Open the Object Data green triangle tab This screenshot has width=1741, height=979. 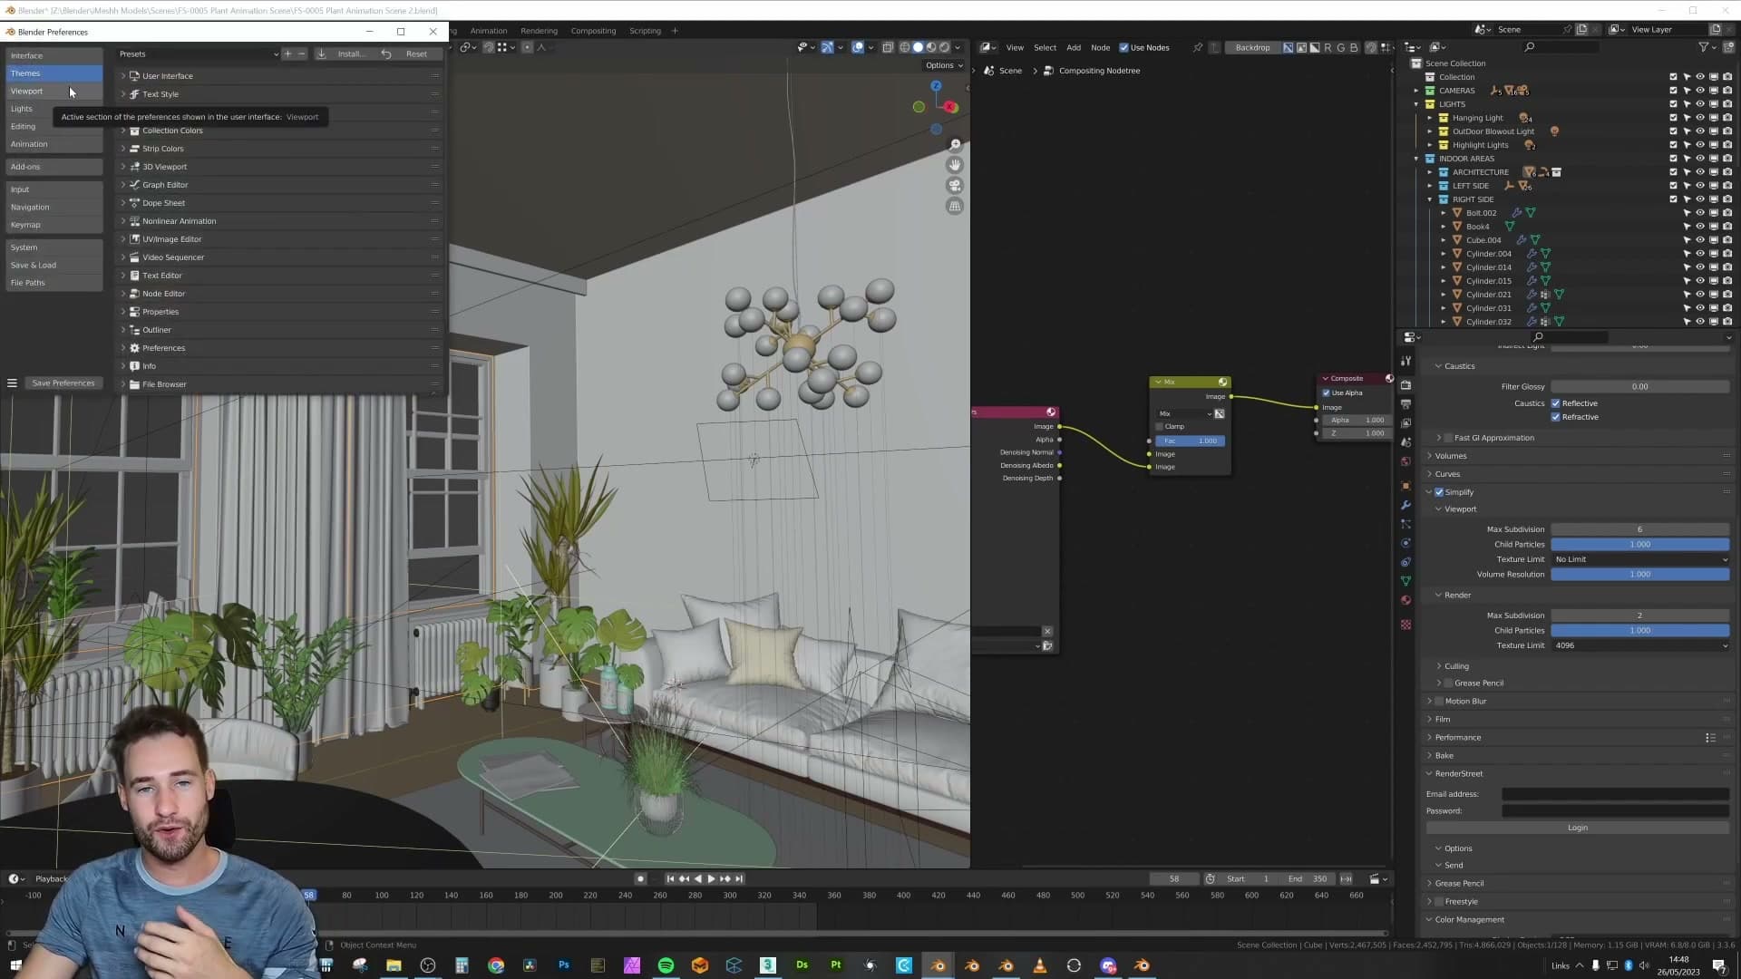[1405, 581]
